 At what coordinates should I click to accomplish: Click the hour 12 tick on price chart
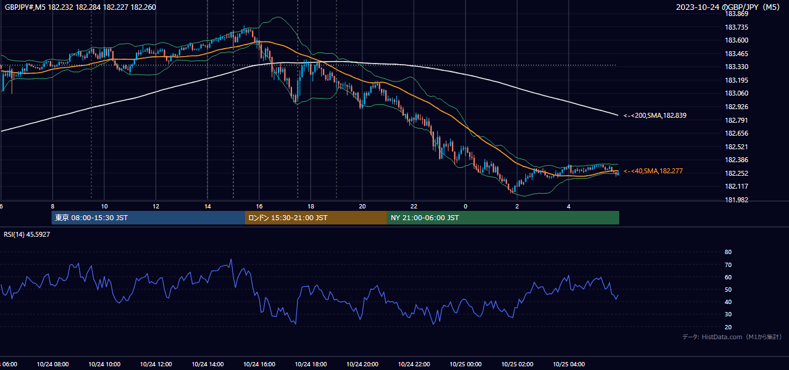point(156,207)
